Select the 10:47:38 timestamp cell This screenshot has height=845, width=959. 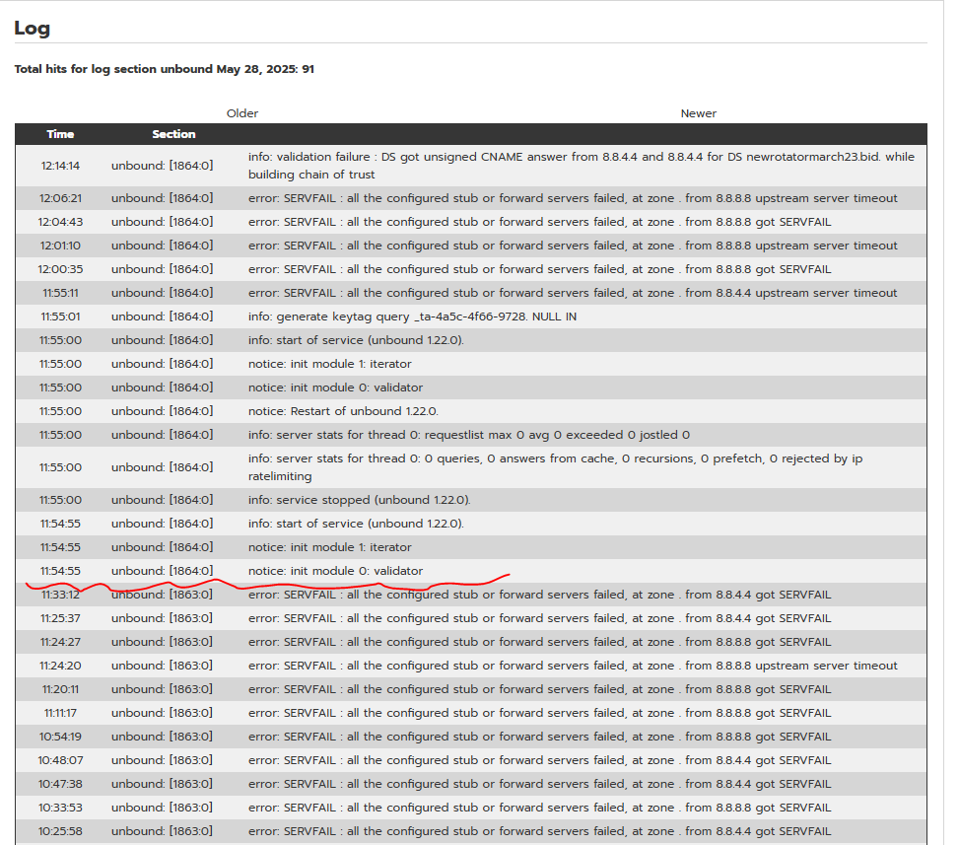(60, 785)
